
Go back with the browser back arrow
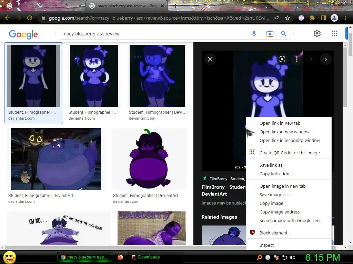tap(8, 18)
